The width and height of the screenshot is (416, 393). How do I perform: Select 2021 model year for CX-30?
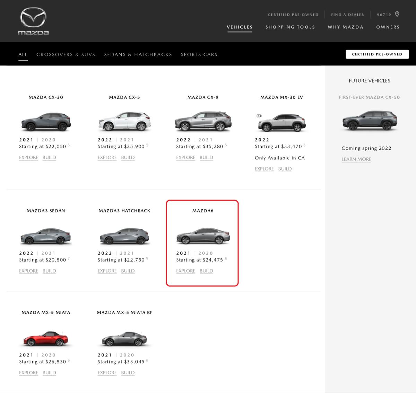click(26, 140)
